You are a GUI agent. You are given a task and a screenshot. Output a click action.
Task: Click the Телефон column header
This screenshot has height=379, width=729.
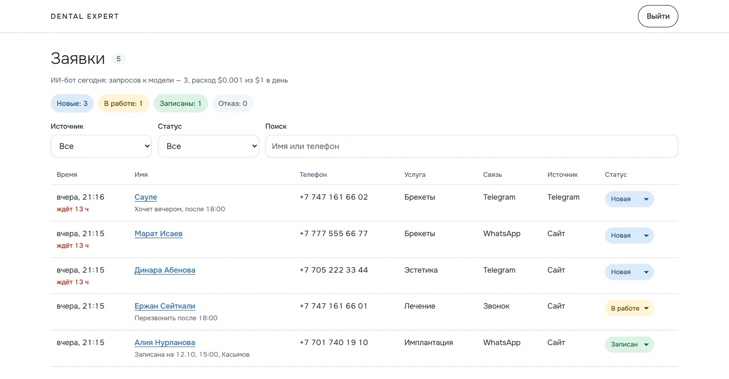coord(313,174)
